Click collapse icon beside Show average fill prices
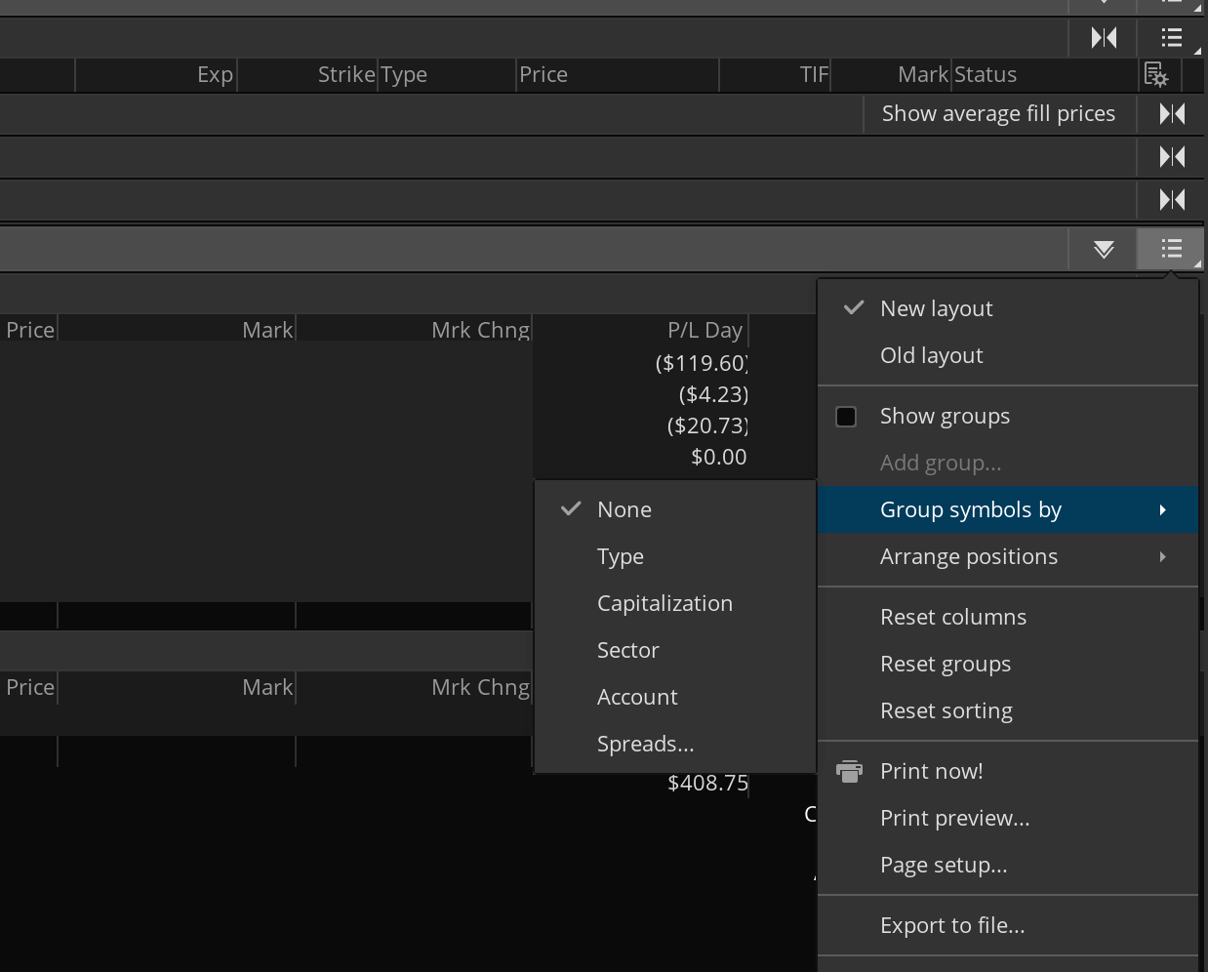1208x972 pixels. (1172, 114)
